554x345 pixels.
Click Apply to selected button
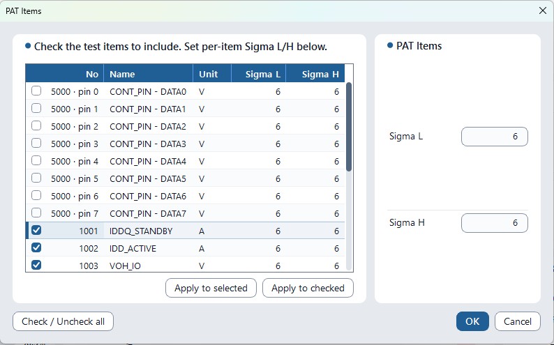[211, 288]
